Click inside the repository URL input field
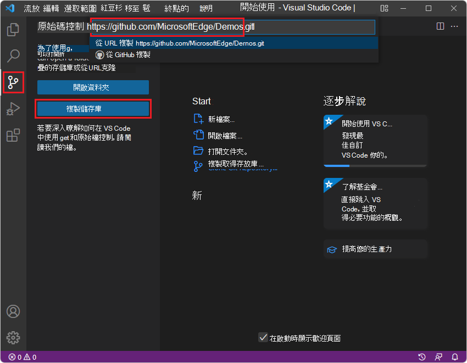This screenshot has width=467, height=363. pyautogui.click(x=231, y=26)
